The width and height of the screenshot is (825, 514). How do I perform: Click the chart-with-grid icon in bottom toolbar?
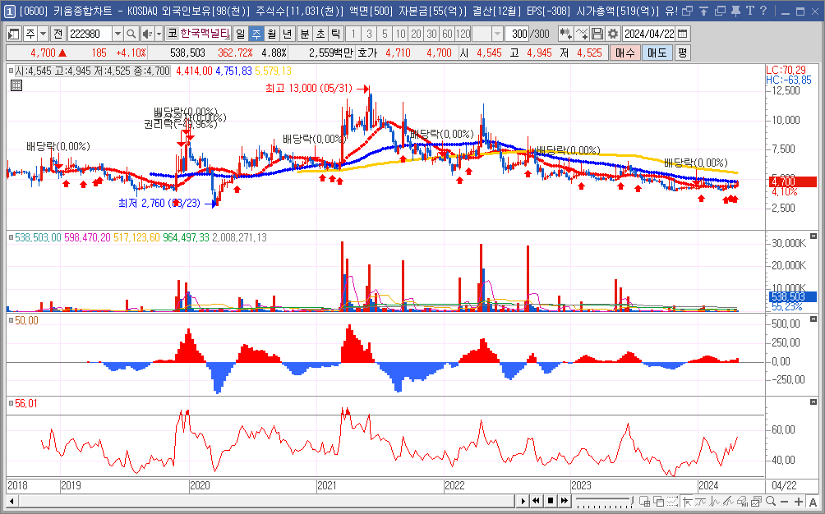pyautogui.click(x=644, y=501)
